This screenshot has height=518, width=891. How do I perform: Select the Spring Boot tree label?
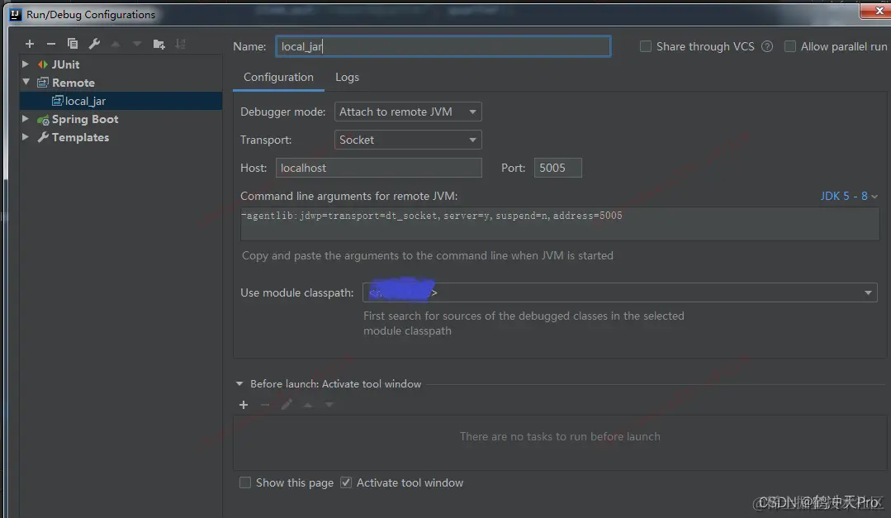pos(85,120)
